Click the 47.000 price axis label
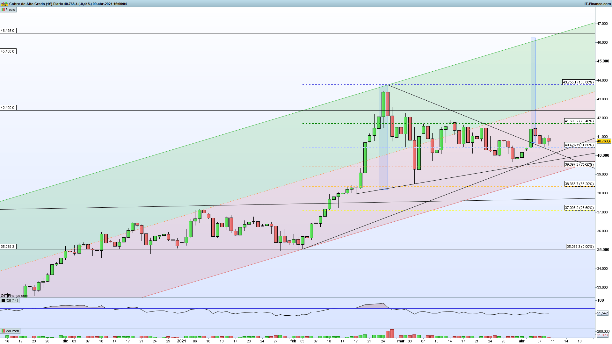This screenshot has height=344, width=612. coord(602,24)
